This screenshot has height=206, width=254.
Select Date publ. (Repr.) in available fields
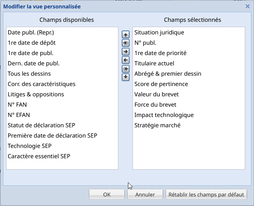(31, 32)
